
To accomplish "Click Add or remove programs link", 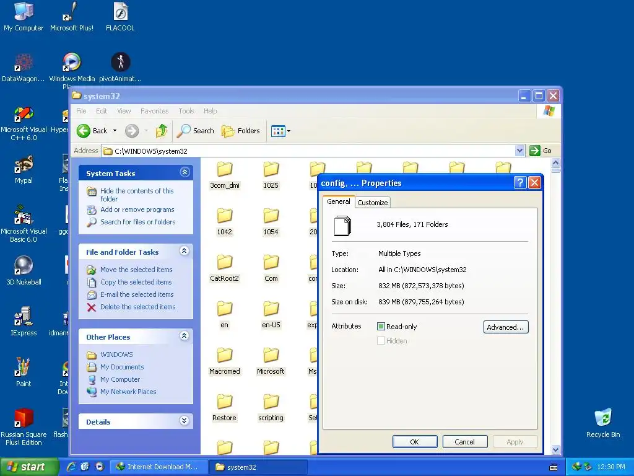I will (x=137, y=209).
